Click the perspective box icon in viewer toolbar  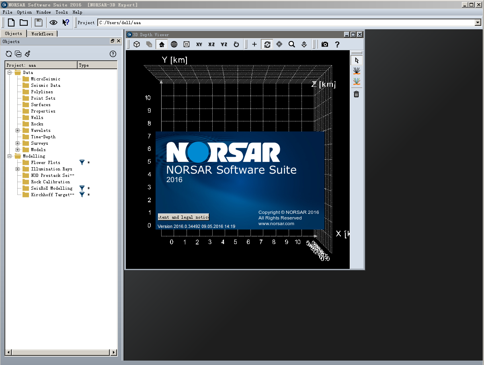coord(187,44)
